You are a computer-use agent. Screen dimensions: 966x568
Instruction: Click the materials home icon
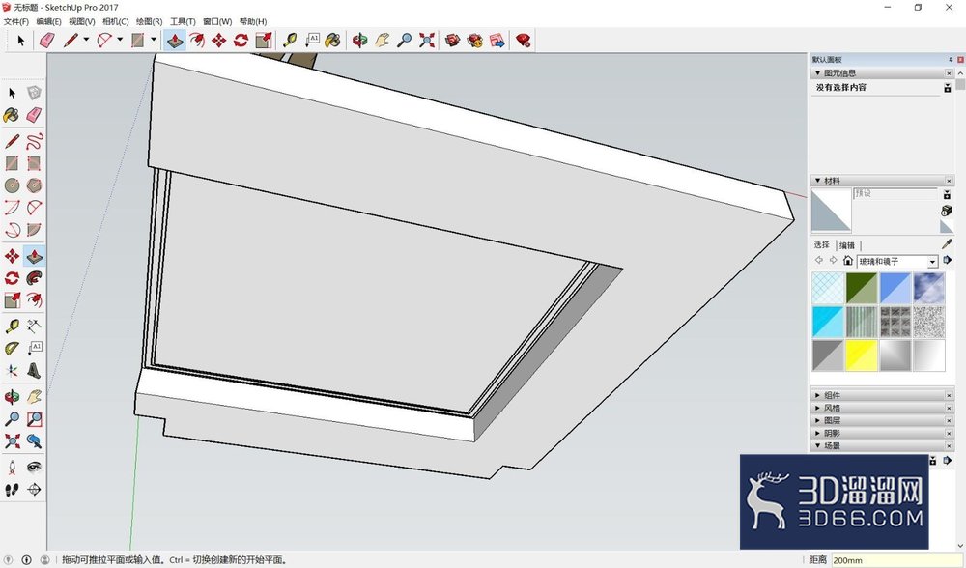click(x=848, y=261)
